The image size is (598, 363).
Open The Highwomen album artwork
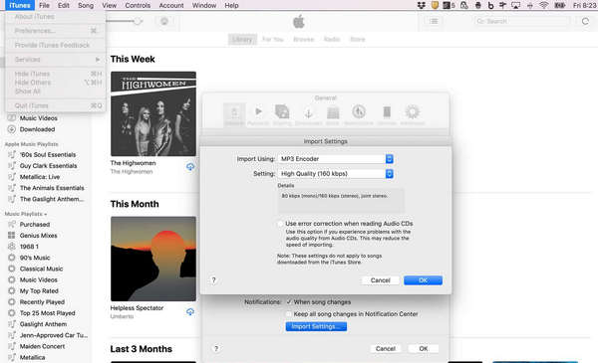(153, 113)
